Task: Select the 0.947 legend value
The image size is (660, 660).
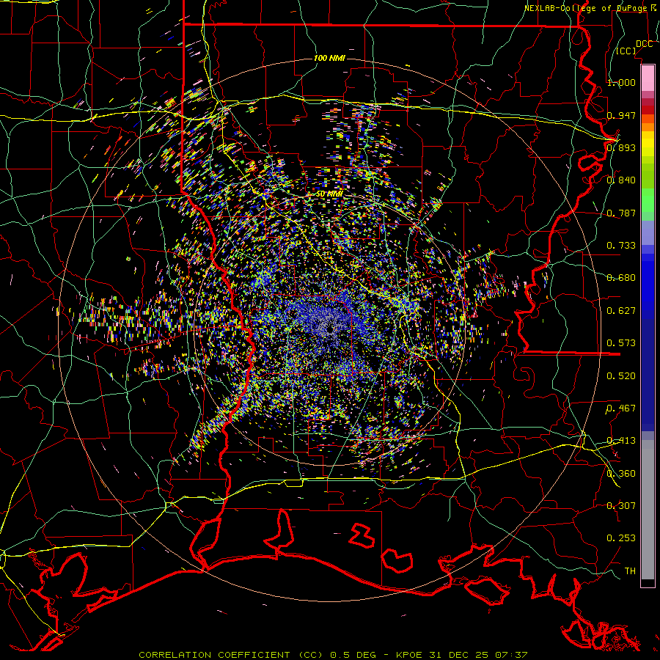Action: (621, 115)
